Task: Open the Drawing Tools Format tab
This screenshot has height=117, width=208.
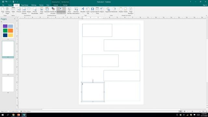Action: (x=56, y=5)
